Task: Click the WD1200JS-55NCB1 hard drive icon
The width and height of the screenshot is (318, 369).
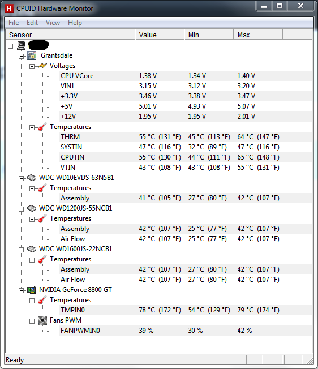Action: pyautogui.click(x=32, y=208)
